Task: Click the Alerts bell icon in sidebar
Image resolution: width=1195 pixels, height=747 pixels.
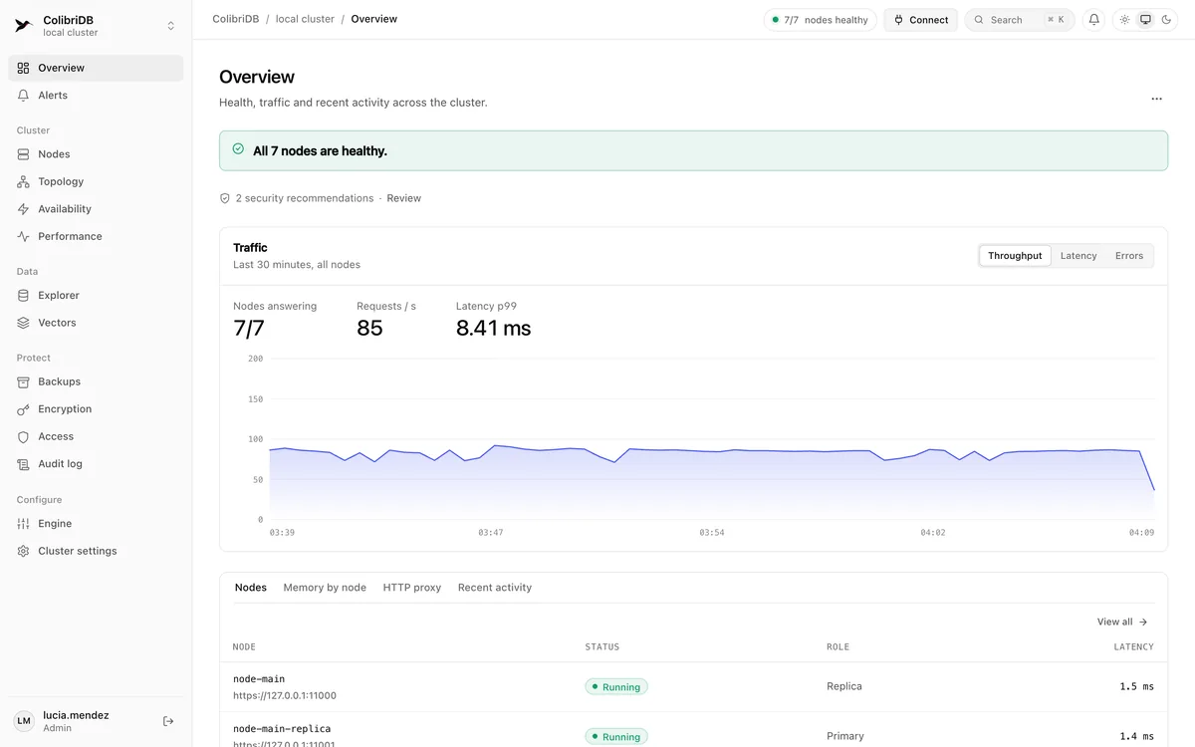Action: coord(24,96)
